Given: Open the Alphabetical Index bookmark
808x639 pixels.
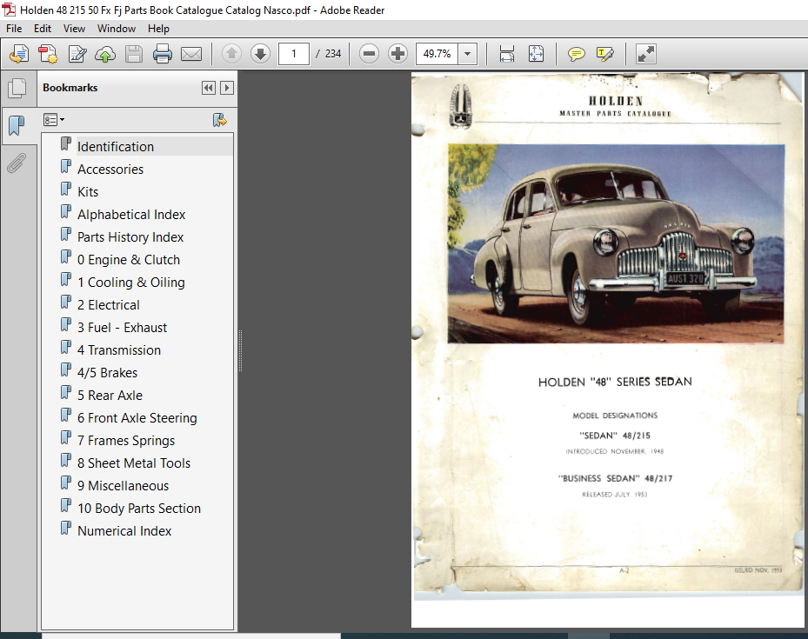Looking at the screenshot, I should coord(131,215).
